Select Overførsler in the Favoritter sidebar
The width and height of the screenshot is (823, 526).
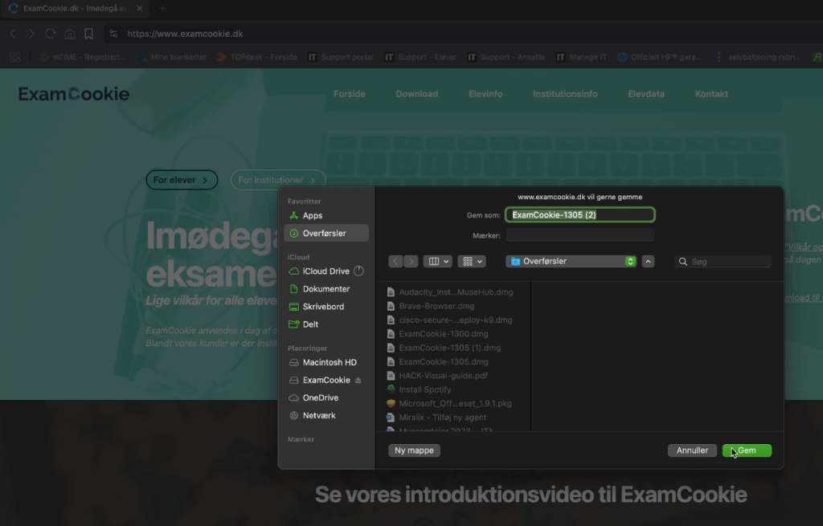coord(325,233)
